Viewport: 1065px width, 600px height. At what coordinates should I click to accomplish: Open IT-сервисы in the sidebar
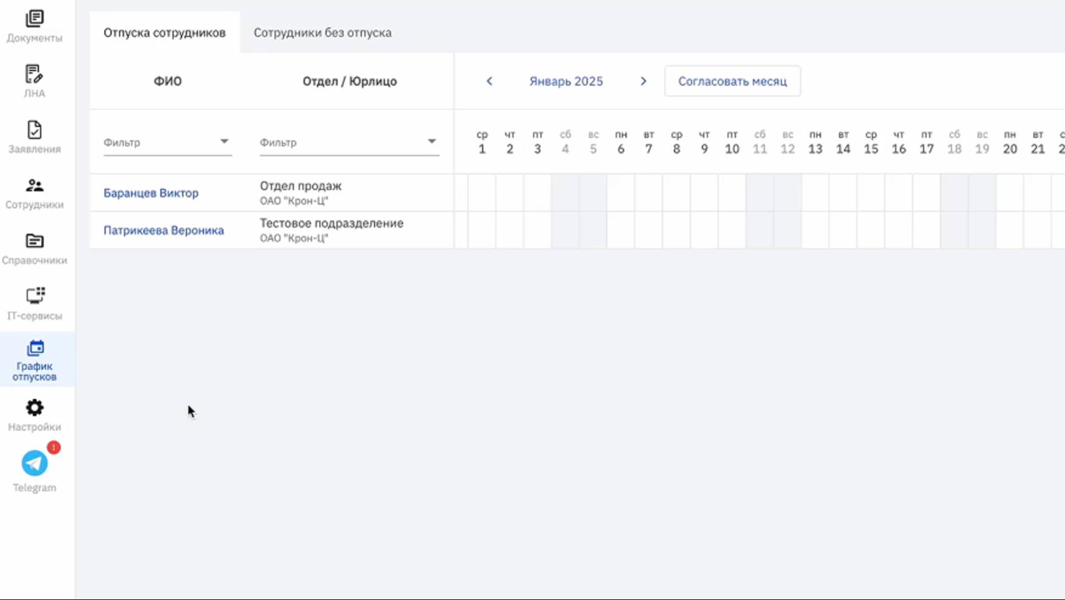click(35, 296)
